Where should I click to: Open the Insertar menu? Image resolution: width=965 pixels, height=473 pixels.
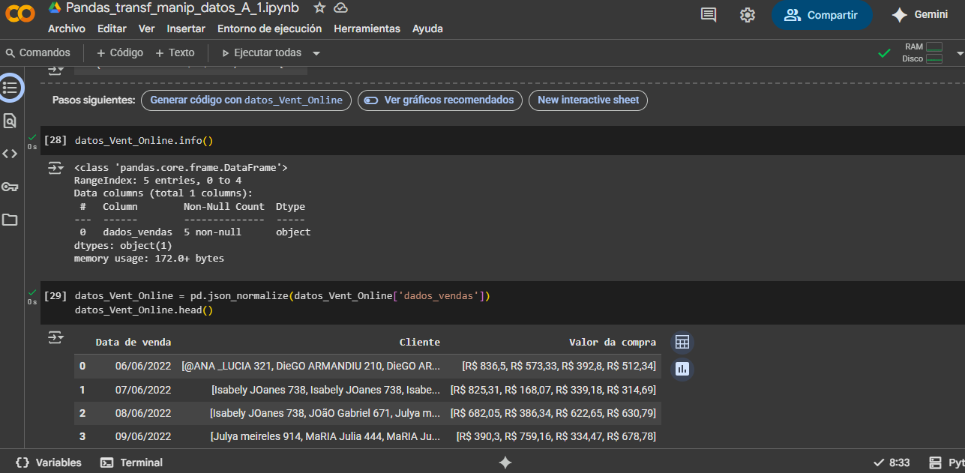pos(186,28)
